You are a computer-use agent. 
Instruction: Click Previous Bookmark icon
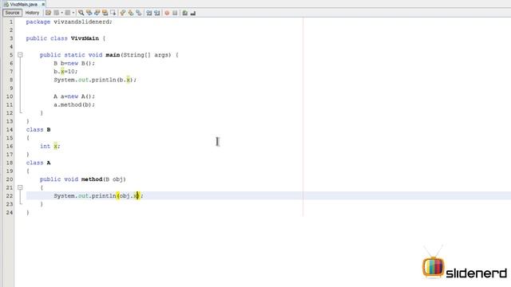tap(123, 13)
